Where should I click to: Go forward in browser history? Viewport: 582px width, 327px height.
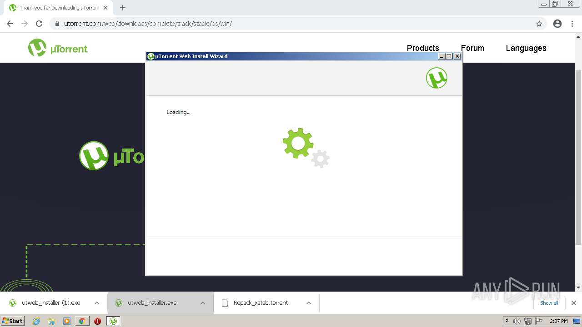click(25, 24)
